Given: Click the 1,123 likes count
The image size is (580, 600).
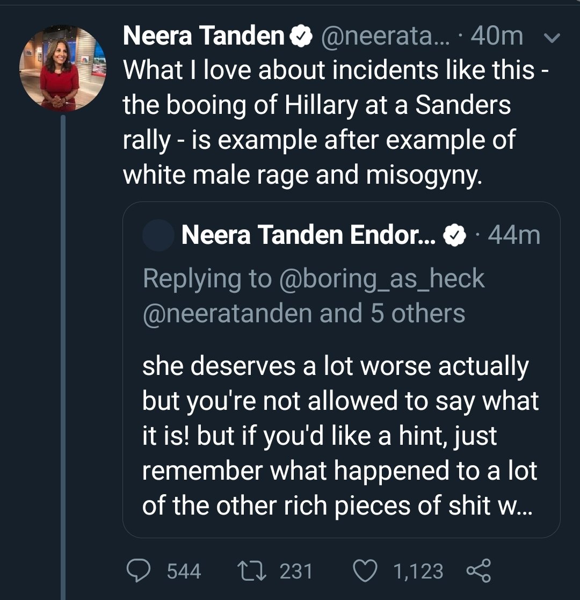Looking at the screenshot, I should (418, 571).
